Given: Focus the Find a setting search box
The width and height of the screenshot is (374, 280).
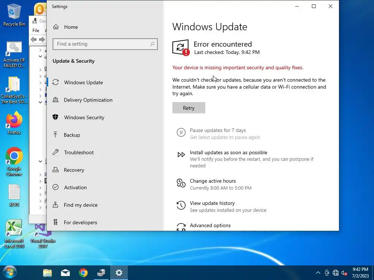Looking at the screenshot, I should 105,44.
